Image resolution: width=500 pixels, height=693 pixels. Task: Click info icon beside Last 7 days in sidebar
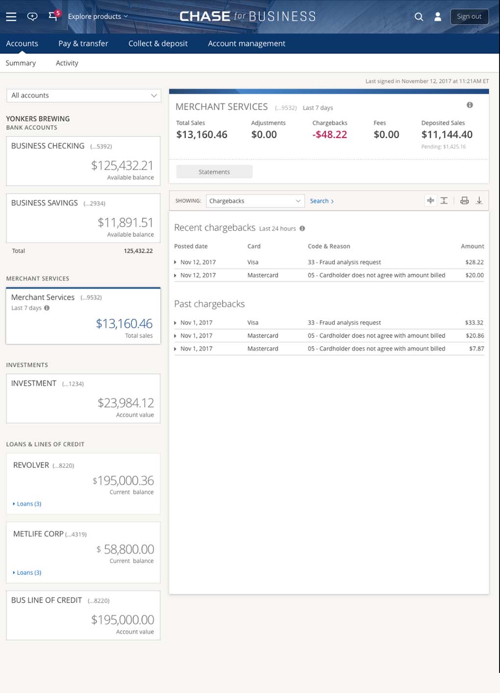click(x=47, y=308)
